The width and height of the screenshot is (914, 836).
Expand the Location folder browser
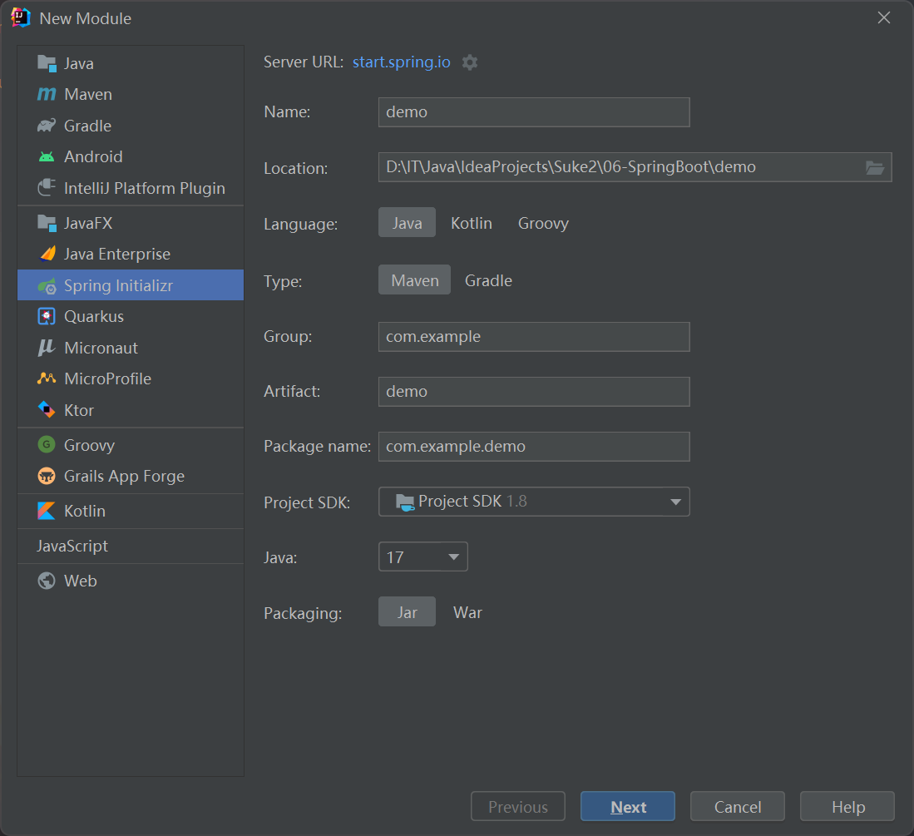[875, 167]
